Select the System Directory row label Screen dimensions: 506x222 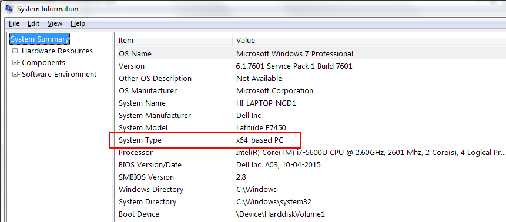point(148,202)
